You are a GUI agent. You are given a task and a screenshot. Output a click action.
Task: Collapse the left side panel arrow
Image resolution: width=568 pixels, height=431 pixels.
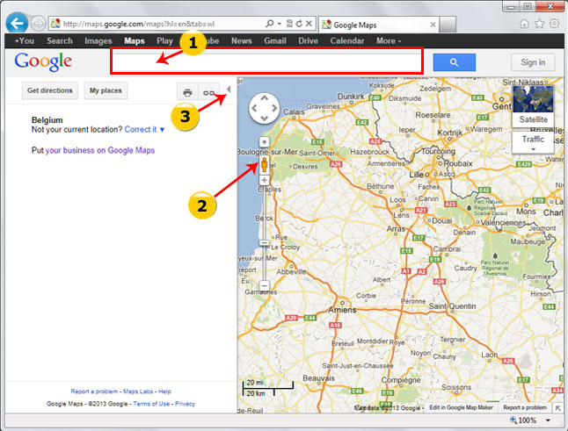(x=229, y=89)
